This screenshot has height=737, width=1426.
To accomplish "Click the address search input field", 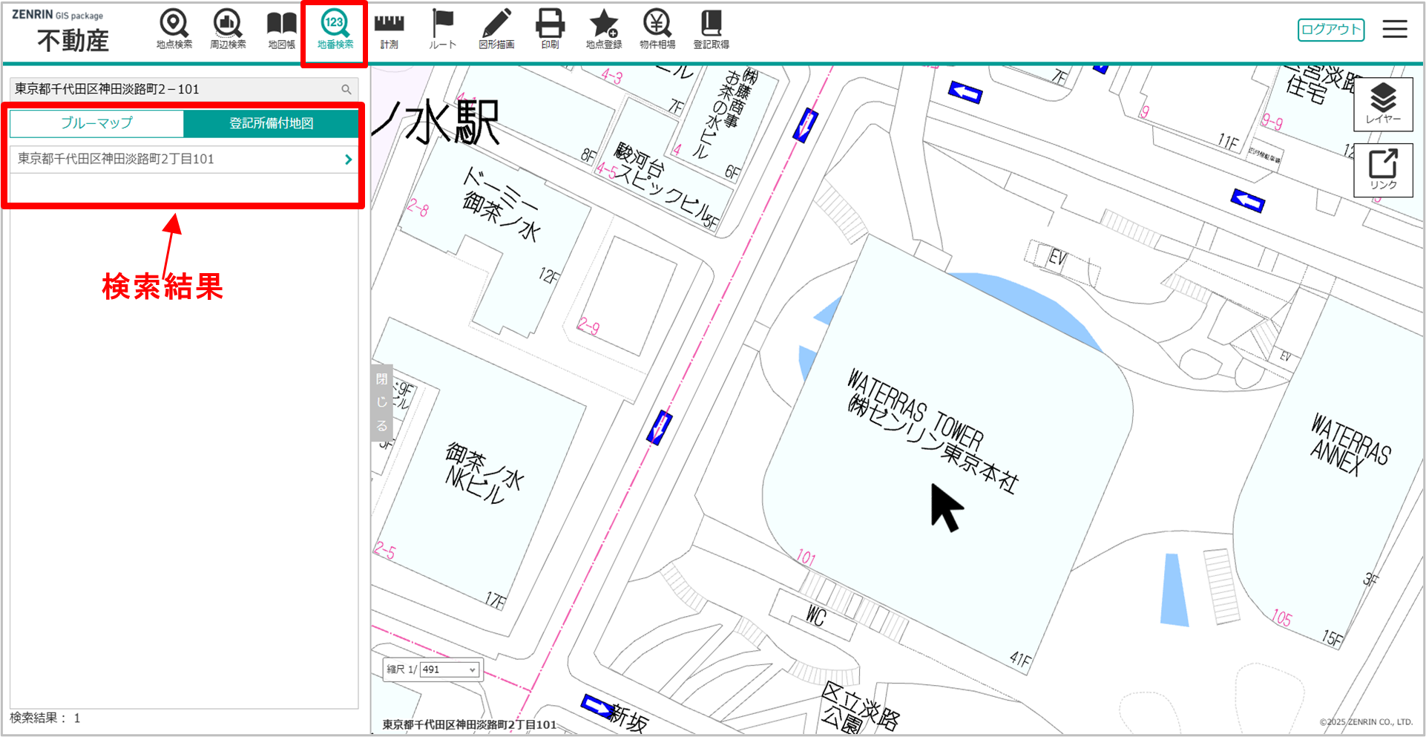I will [x=174, y=89].
